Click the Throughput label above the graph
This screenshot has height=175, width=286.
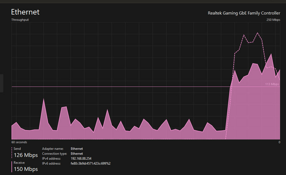(20, 20)
